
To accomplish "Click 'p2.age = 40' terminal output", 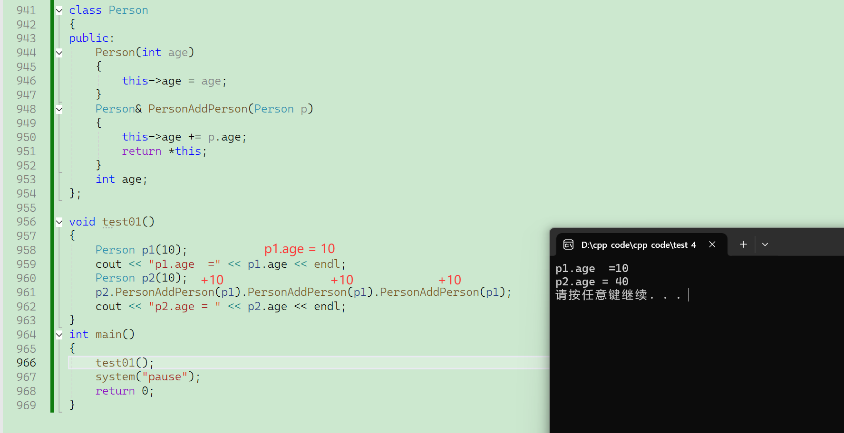I will pyautogui.click(x=592, y=282).
